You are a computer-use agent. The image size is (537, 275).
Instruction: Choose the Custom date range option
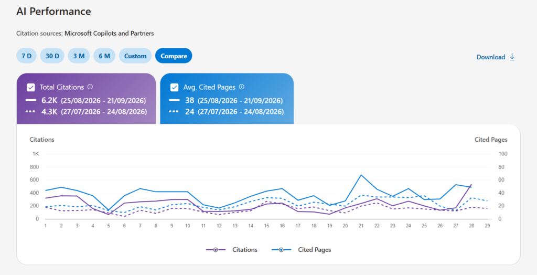[135, 56]
